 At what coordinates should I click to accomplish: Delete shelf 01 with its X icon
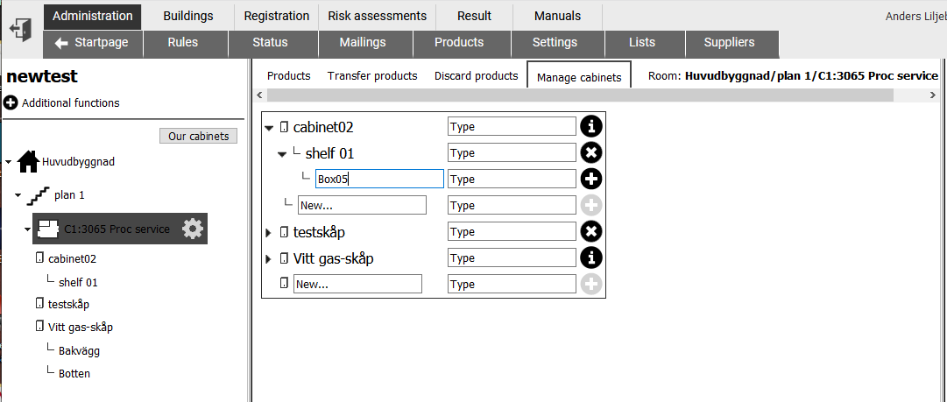tap(591, 152)
